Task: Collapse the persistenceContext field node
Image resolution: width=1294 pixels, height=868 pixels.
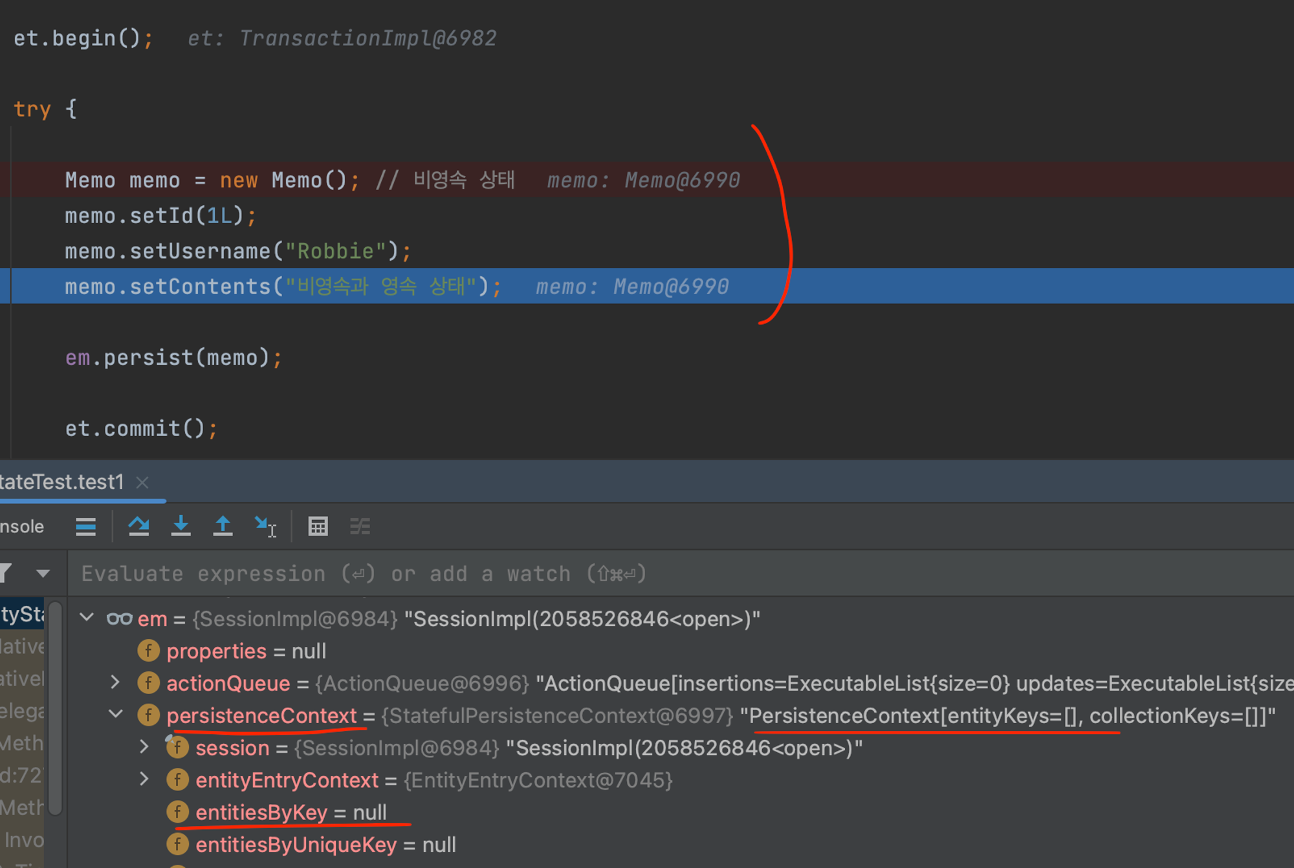Action: [x=116, y=715]
